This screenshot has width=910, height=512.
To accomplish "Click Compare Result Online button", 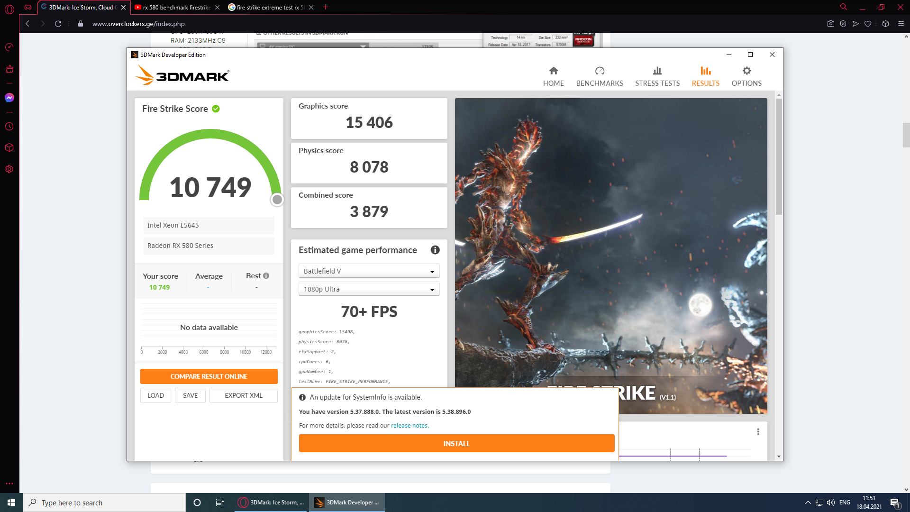I will click(209, 376).
